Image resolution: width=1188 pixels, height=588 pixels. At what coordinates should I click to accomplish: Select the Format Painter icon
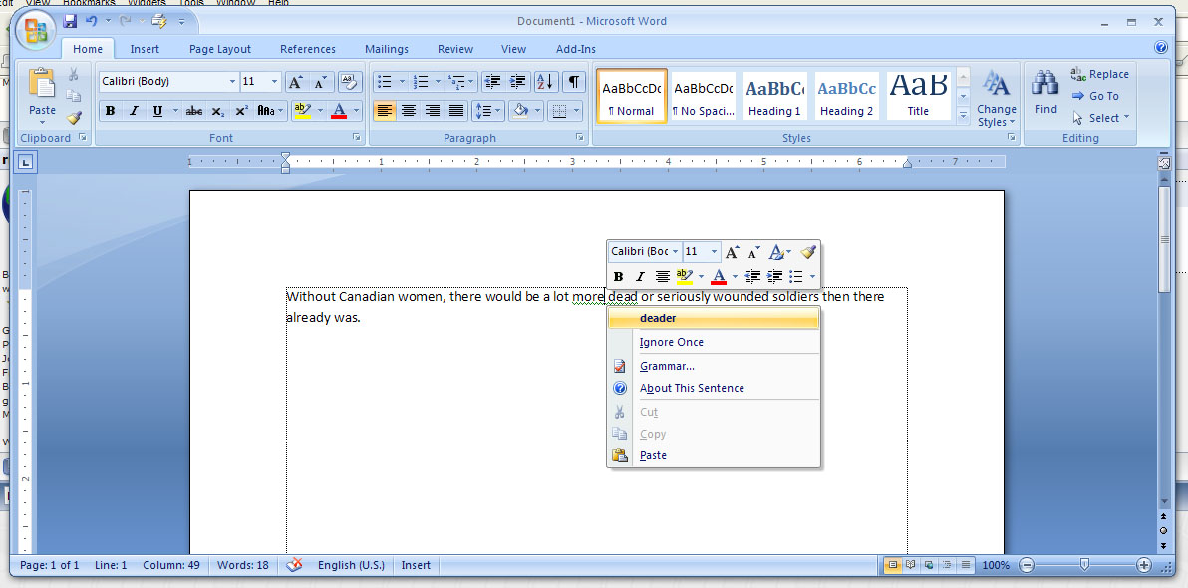(x=74, y=117)
